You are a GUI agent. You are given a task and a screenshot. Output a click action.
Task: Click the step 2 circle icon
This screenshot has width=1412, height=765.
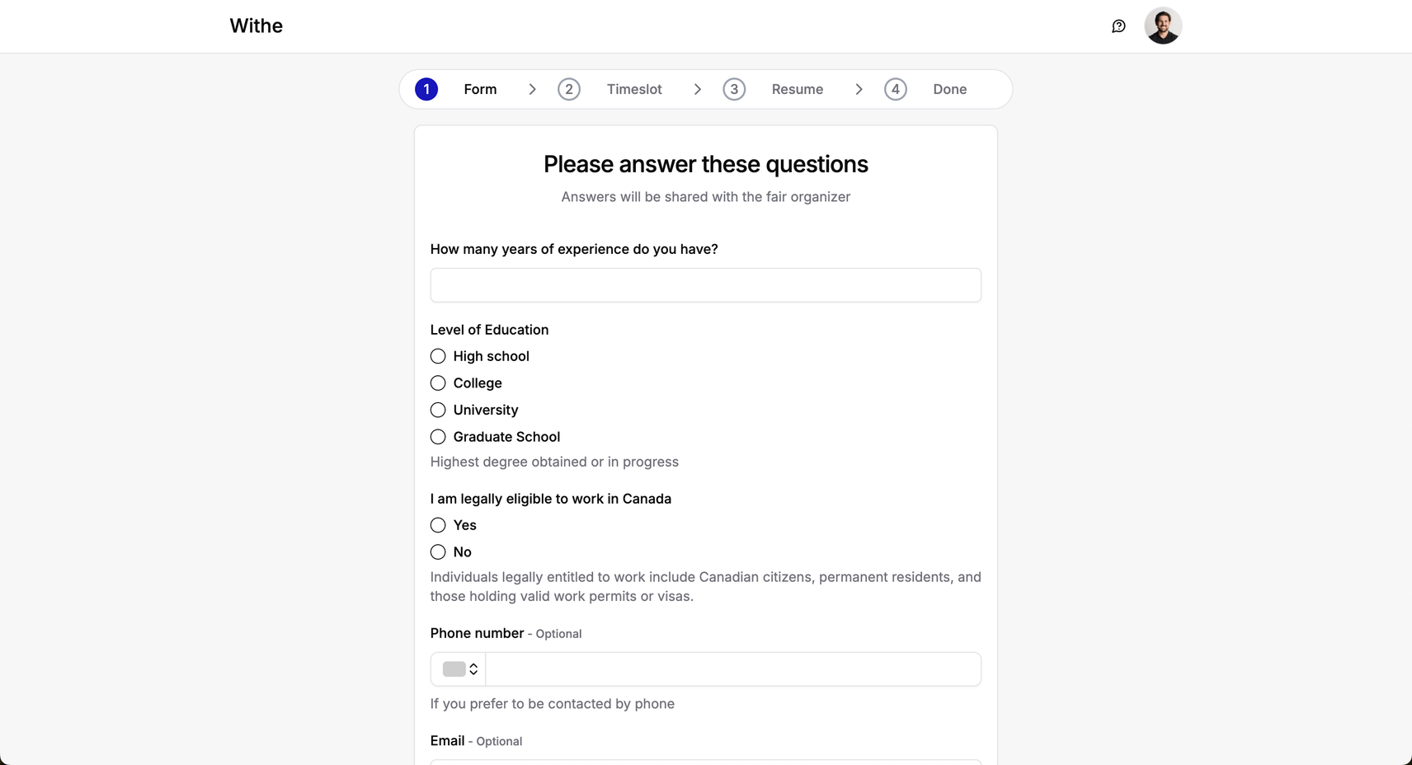pos(569,89)
